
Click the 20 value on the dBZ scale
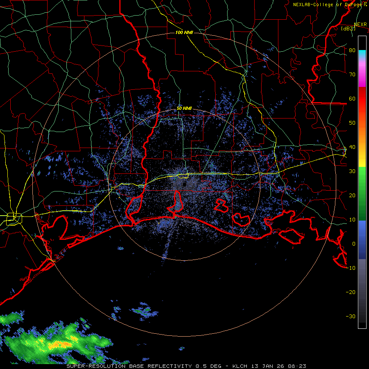point(352,196)
